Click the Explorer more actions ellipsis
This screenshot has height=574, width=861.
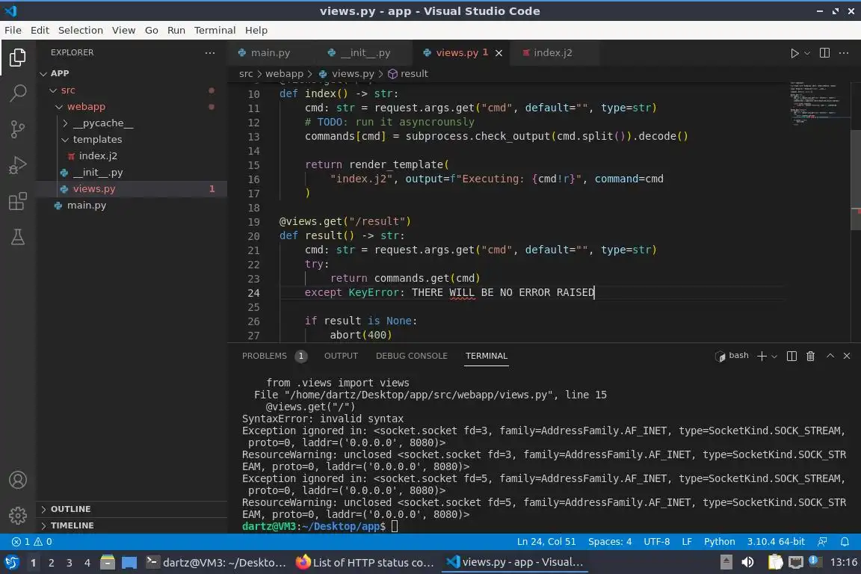coord(210,53)
